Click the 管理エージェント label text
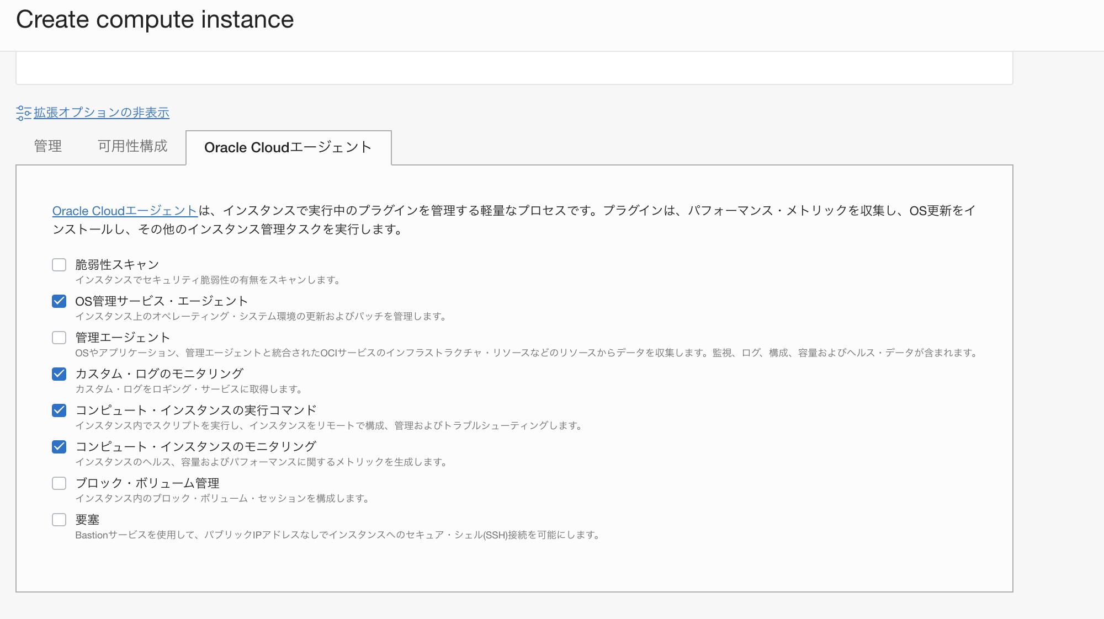This screenshot has width=1104, height=619. (x=123, y=338)
